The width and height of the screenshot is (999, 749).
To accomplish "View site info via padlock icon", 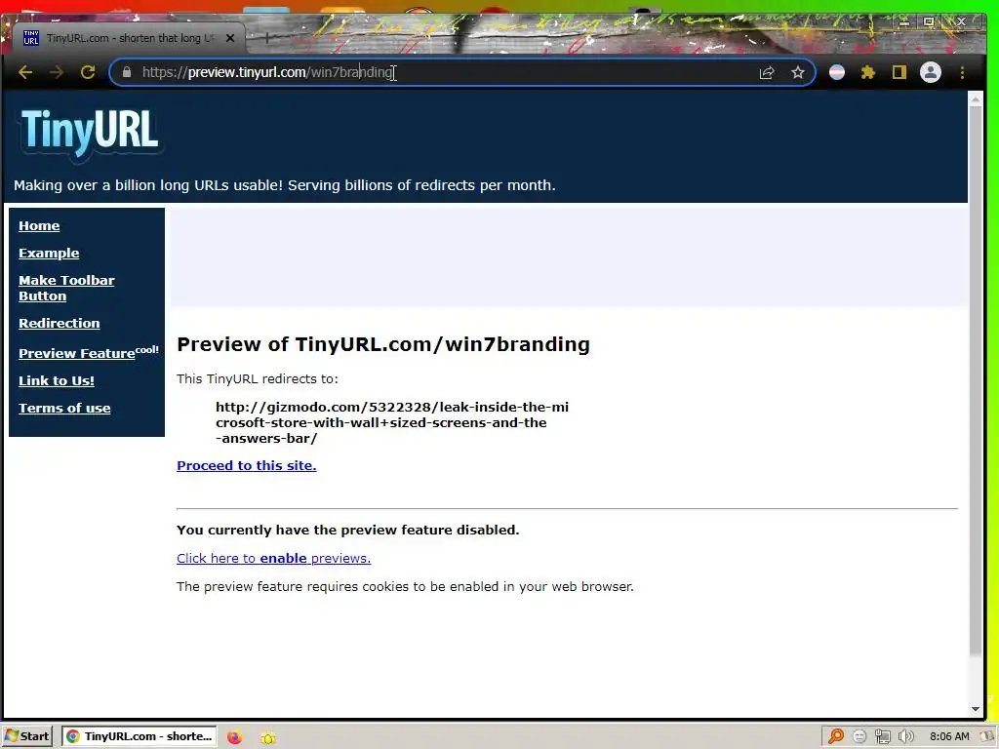I will 127,72.
